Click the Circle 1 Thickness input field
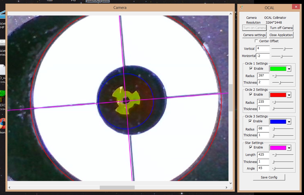The width and height of the screenshot is (304, 195). (x=263, y=82)
